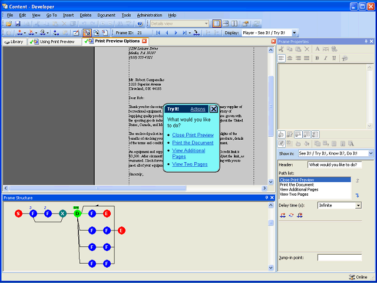Click the move-down arrow beside the path list
Screen dimensions: 377x283
click(357, 195)
